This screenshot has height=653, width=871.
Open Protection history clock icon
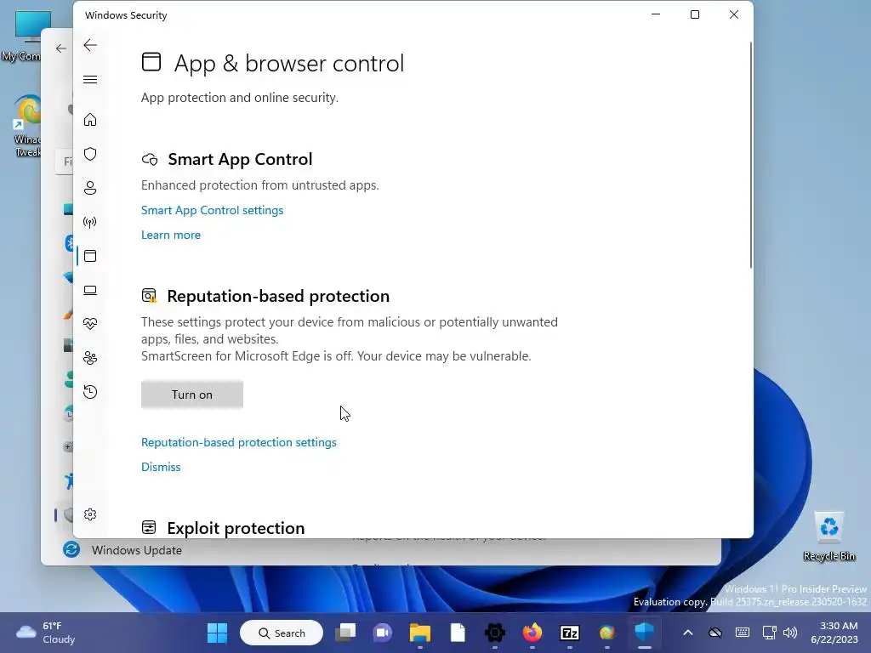90,392
